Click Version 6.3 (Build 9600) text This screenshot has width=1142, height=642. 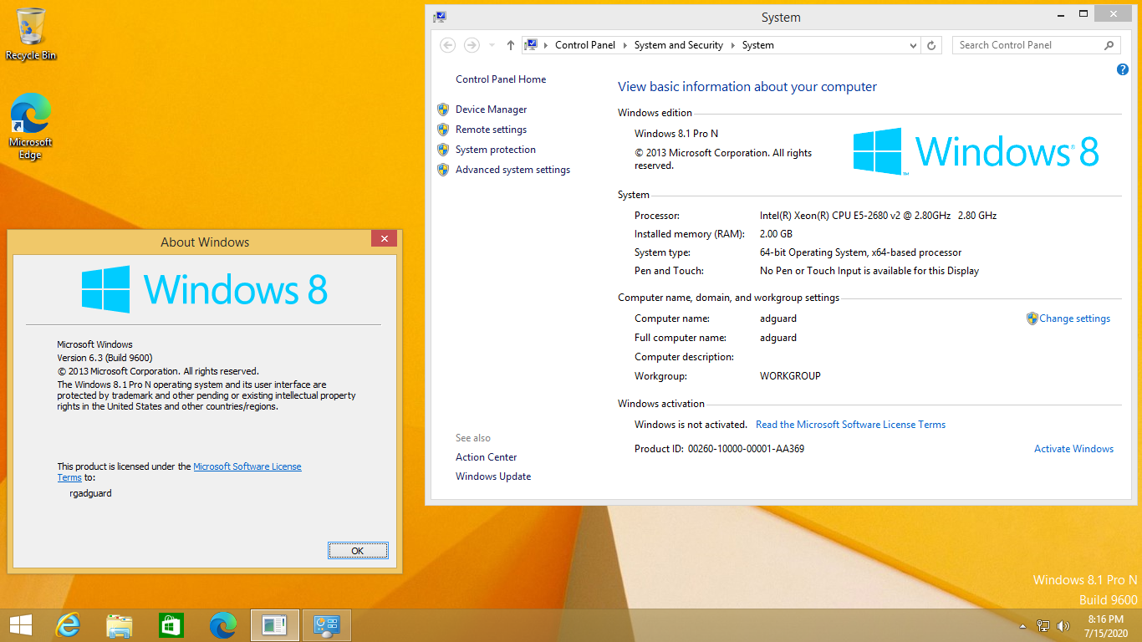coord(105,358)
